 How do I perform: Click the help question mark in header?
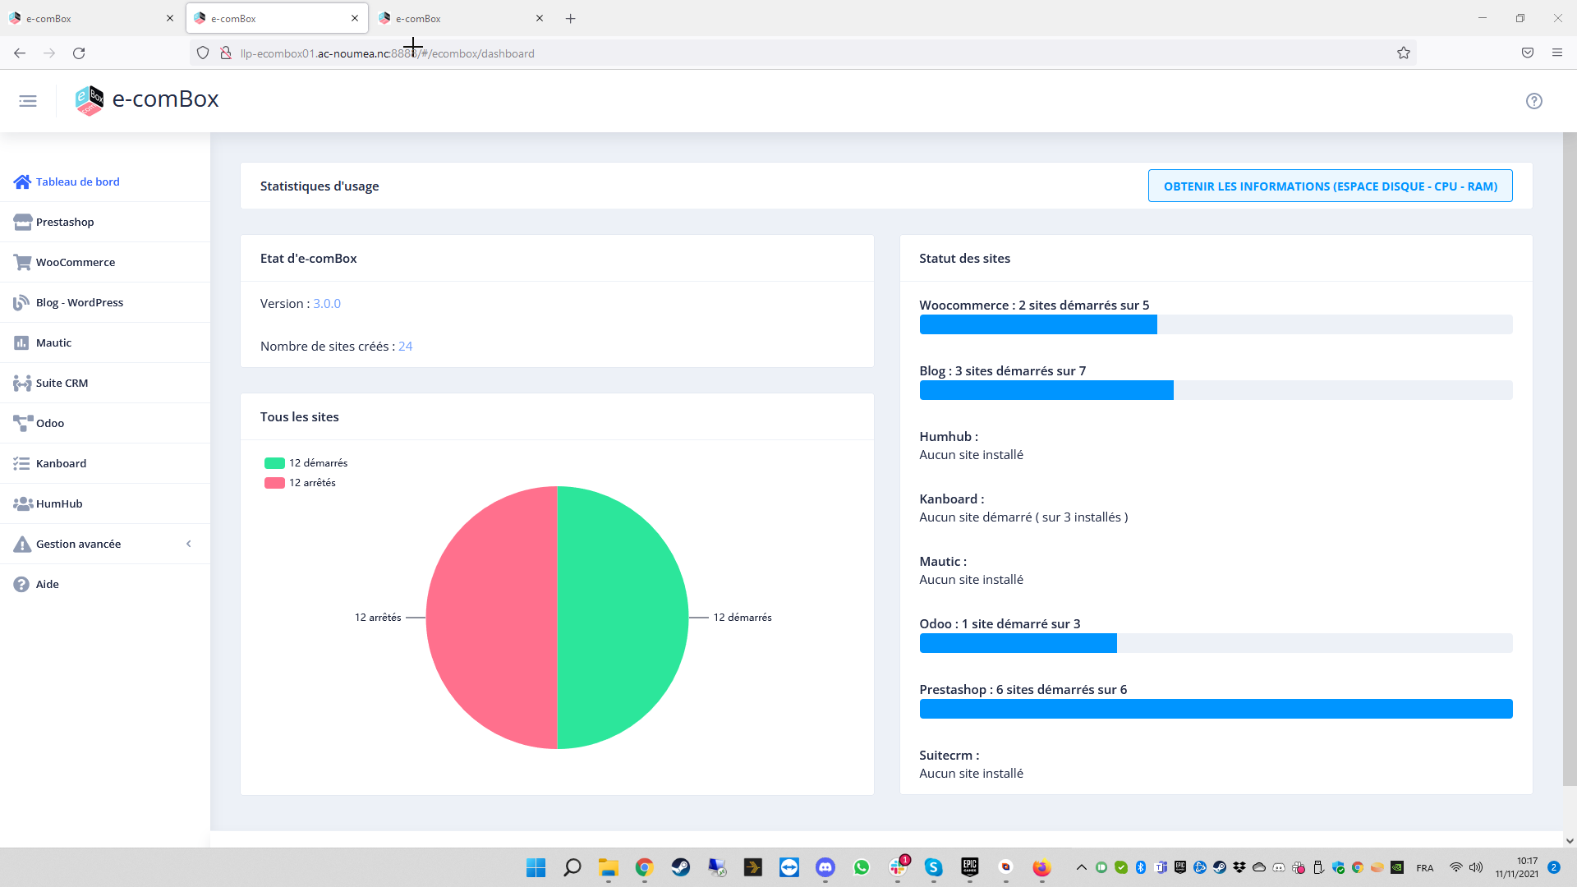coord(1533,101)
